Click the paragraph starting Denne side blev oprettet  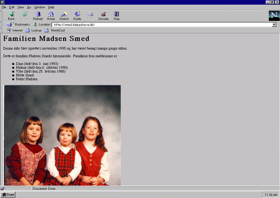(65, 49)
